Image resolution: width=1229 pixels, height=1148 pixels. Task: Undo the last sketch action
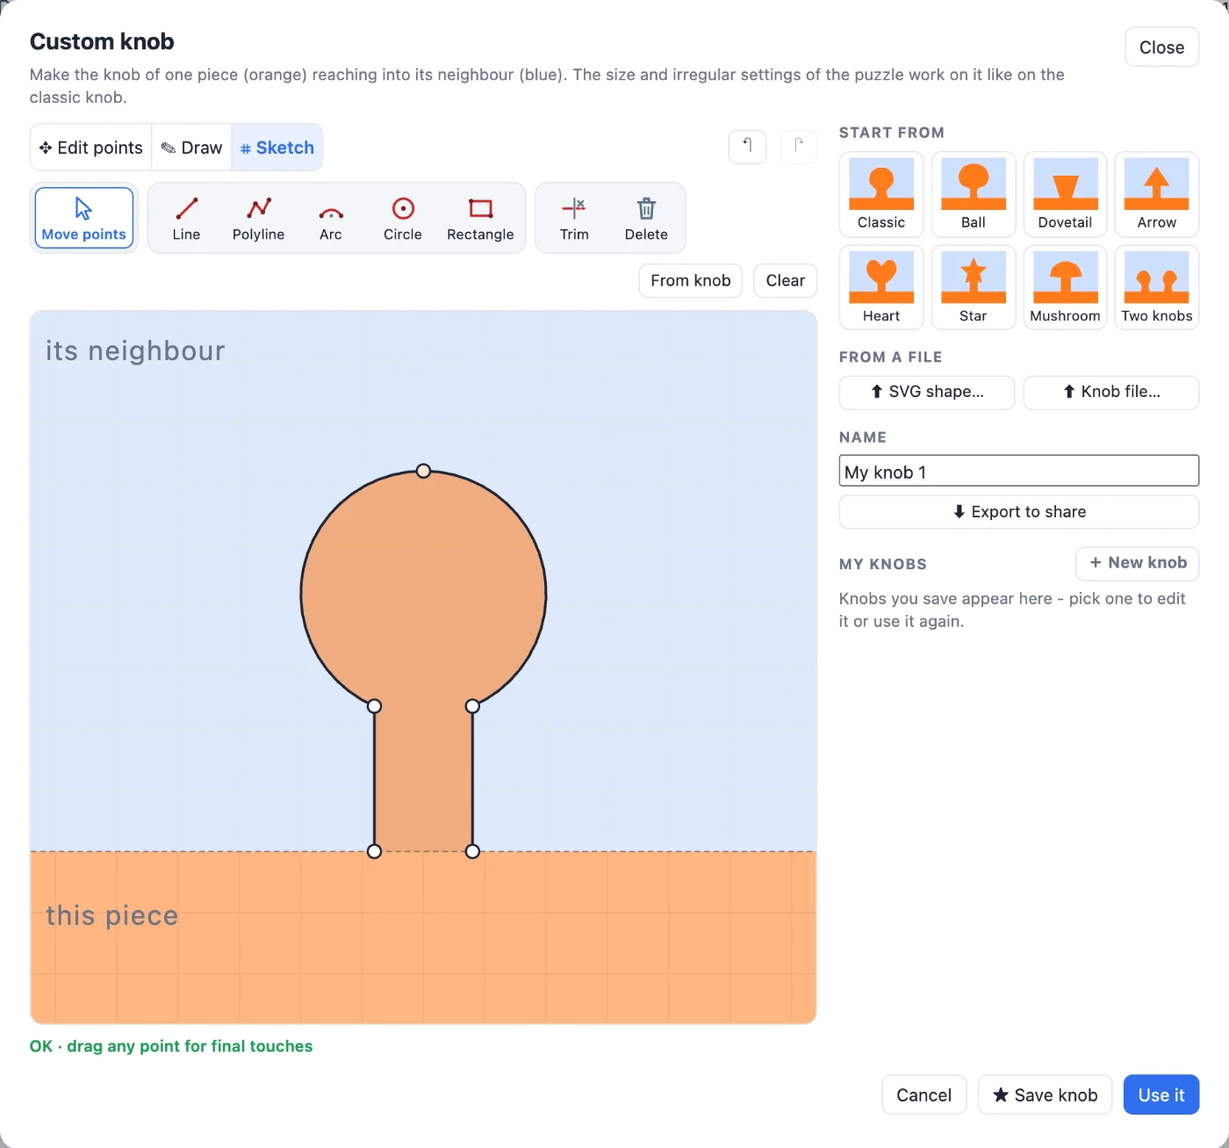[748, 147]
